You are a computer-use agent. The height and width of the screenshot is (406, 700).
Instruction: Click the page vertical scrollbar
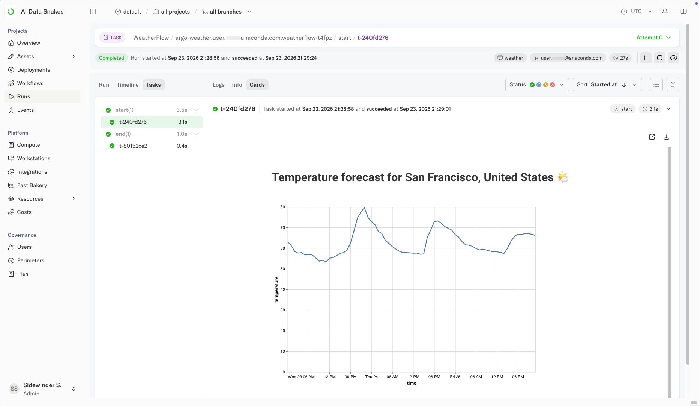[688, 194]
